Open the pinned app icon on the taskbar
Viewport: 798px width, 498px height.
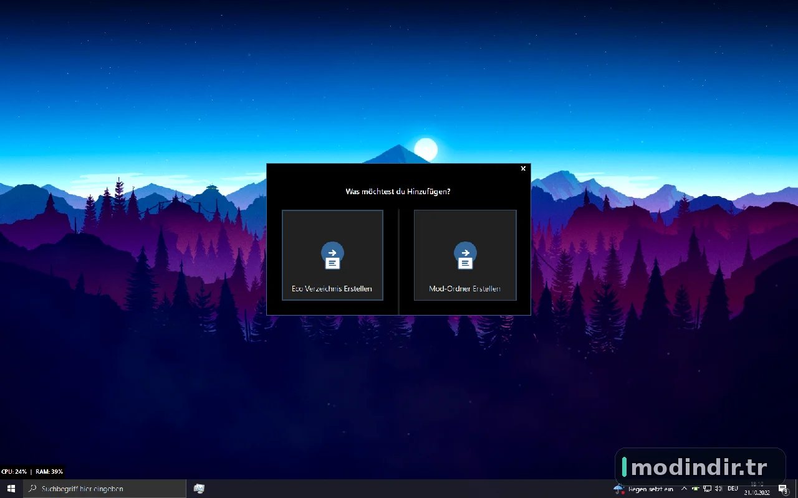tap(199, 489)
